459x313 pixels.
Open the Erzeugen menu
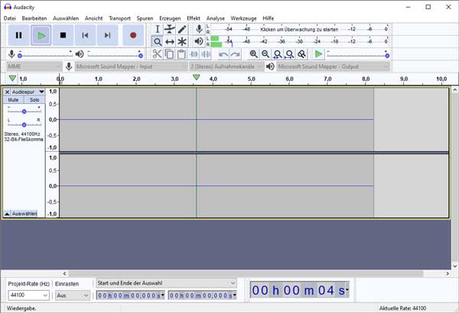(x=170, y=18)
